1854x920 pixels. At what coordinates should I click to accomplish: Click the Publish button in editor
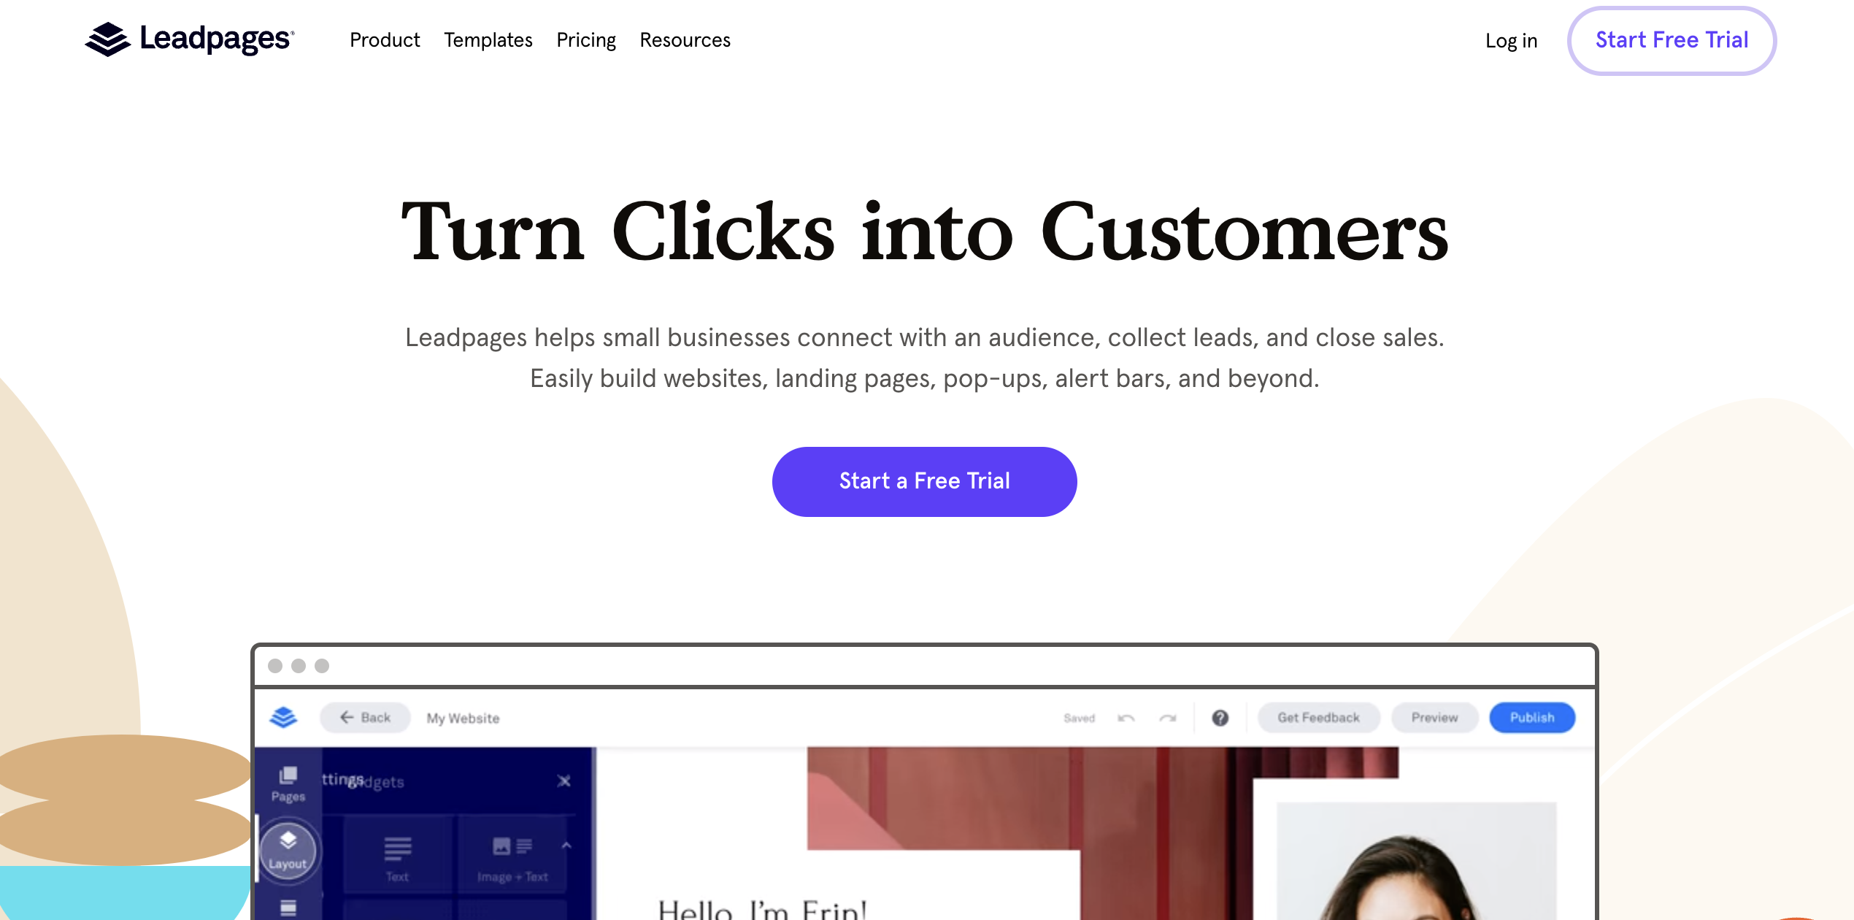[1534, 718]
